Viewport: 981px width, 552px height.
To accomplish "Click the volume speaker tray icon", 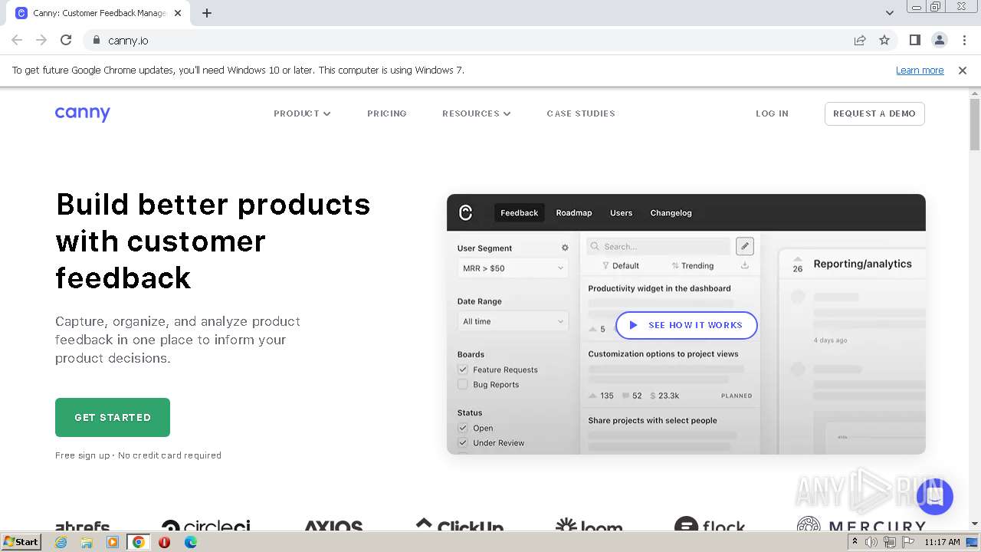I will click(871, 542).
